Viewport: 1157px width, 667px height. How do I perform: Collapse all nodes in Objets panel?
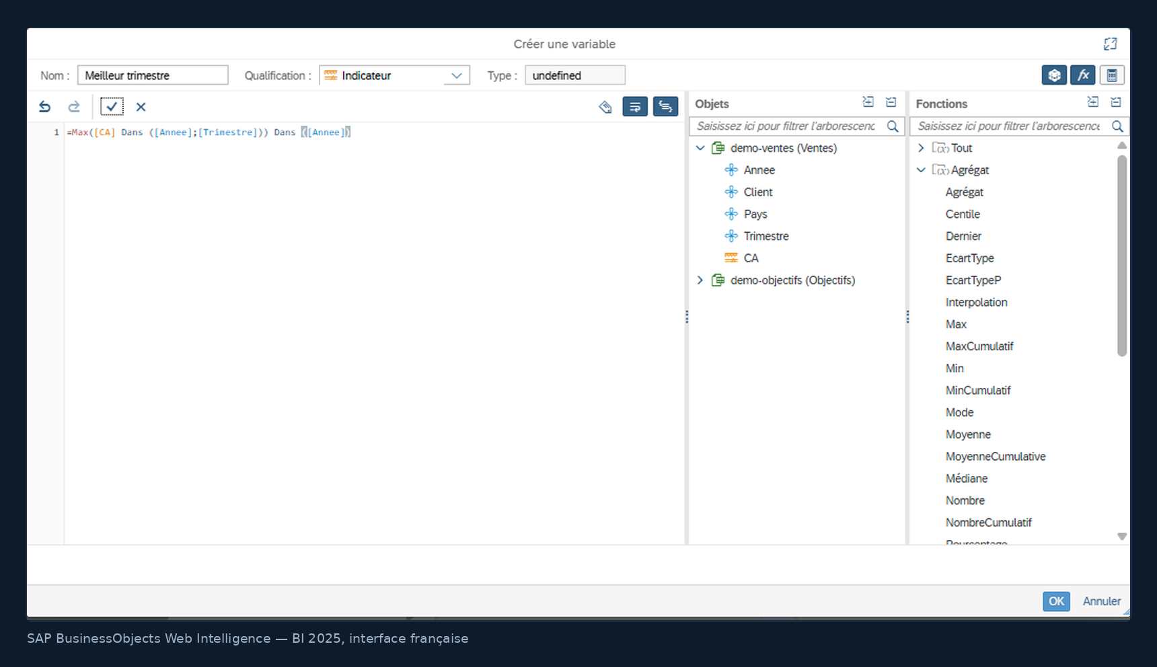pyautogui.click(x=891, y=102)
